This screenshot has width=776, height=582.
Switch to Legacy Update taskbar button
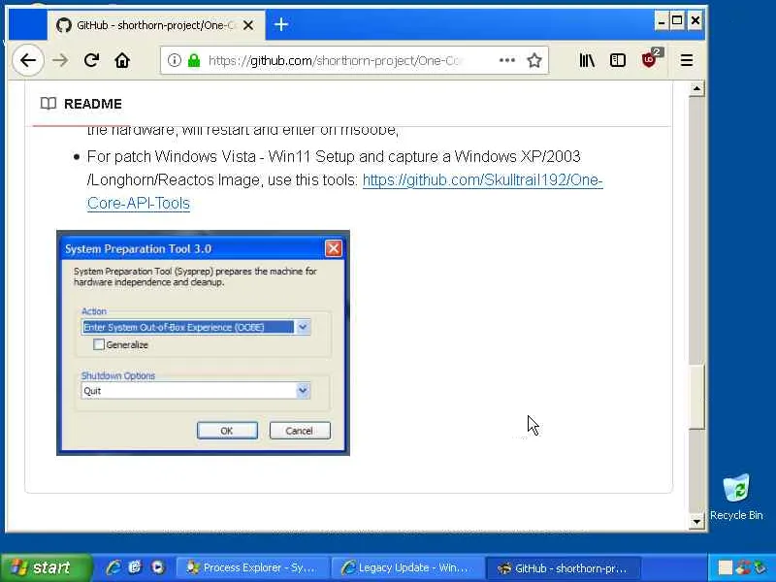click(406, 567)
